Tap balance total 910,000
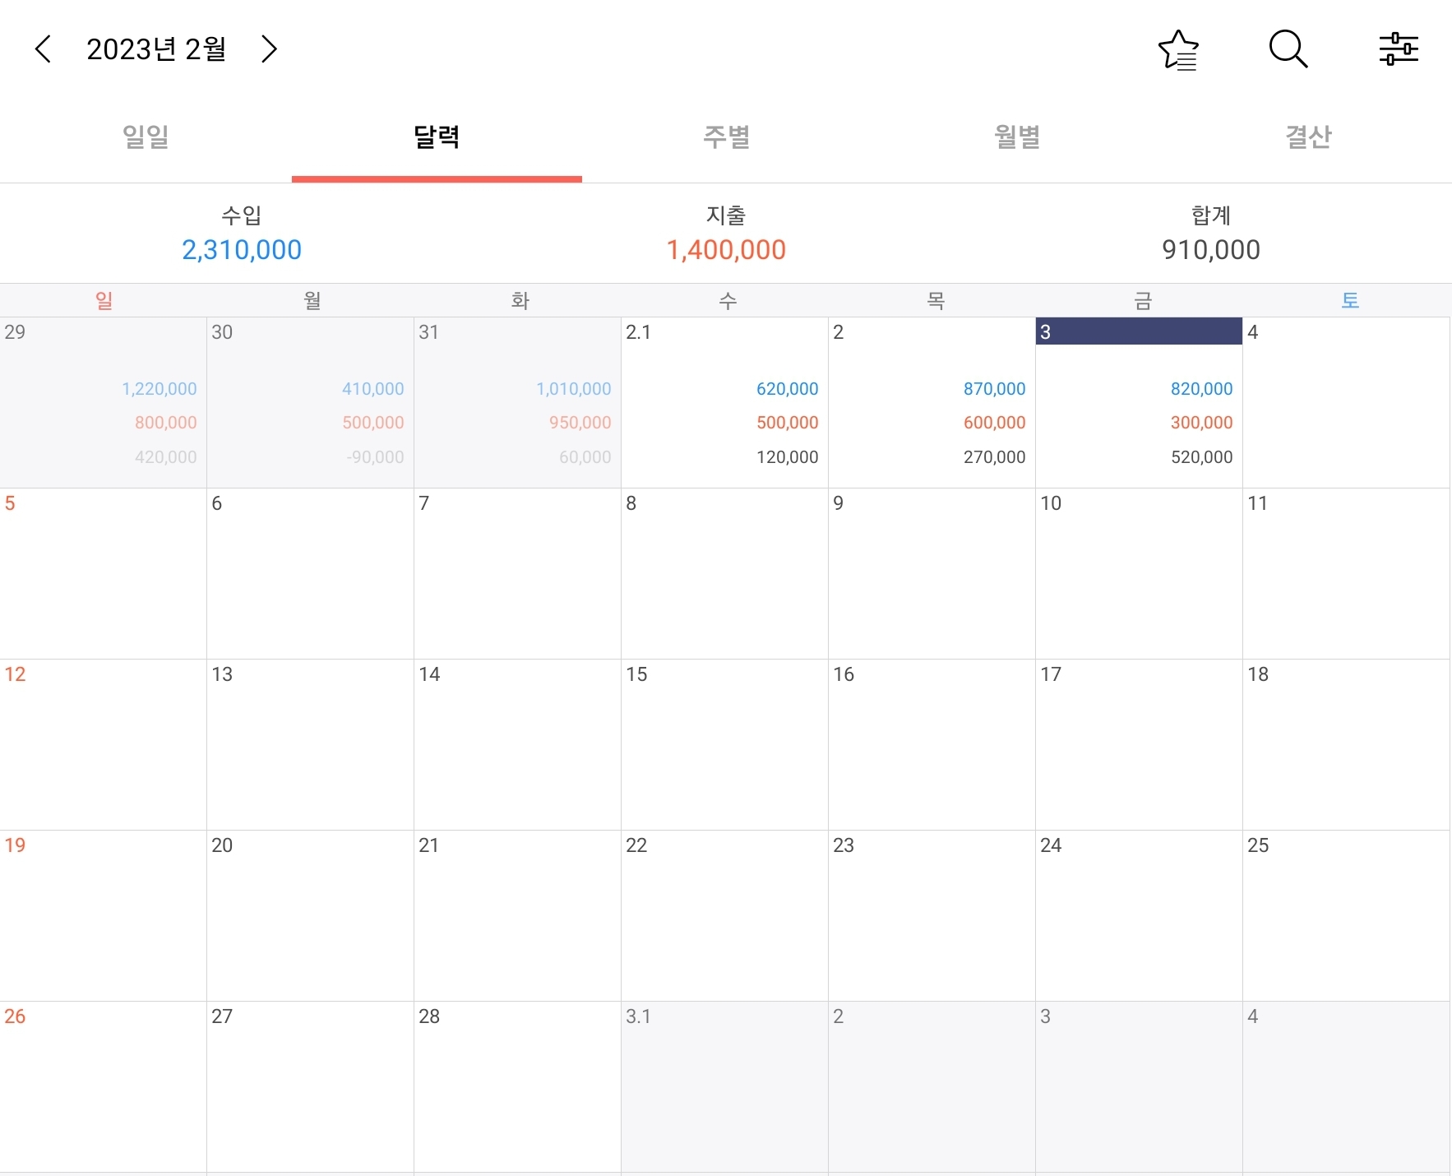This screenshot has width=1452, height=1176. [x=1211, y=250]
